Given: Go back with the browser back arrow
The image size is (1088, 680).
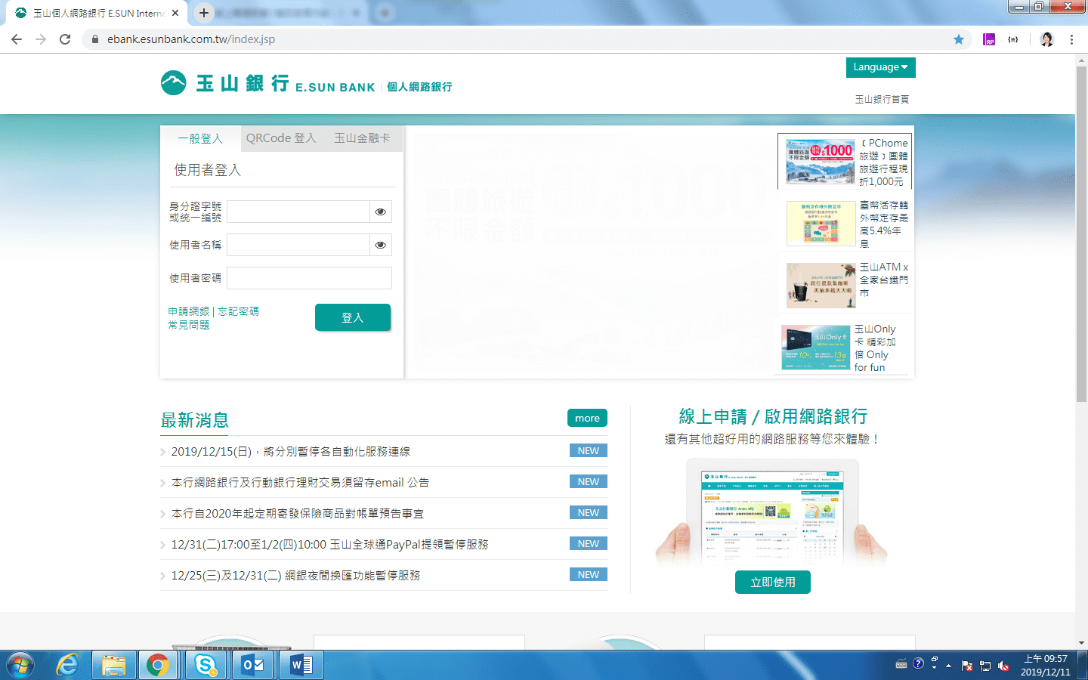Looking at the screenshot, I should coord(17,39).
